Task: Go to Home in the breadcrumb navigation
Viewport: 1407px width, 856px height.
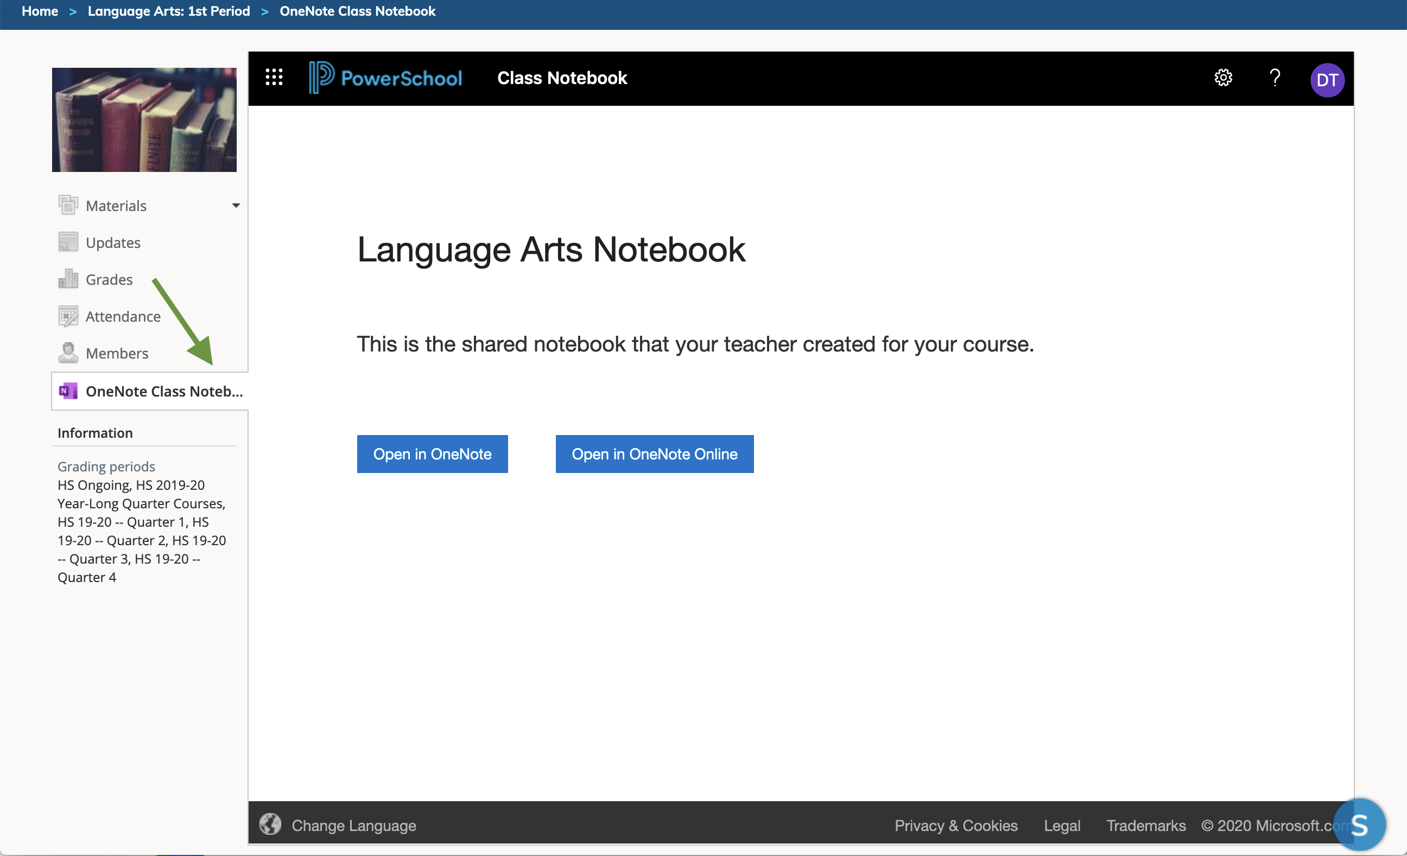Action: tap(40, 11)
